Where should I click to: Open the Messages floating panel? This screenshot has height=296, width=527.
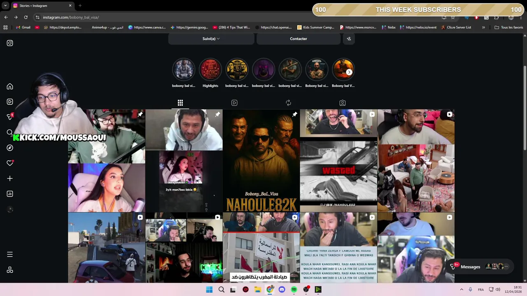pos(480,267)
